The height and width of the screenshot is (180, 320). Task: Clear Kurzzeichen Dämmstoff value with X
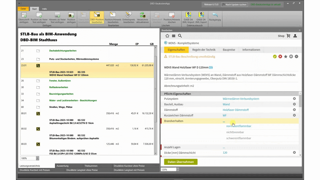point(294,115)
